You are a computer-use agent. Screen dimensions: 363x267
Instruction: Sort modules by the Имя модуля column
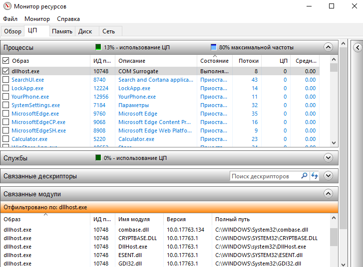[139, 219]
